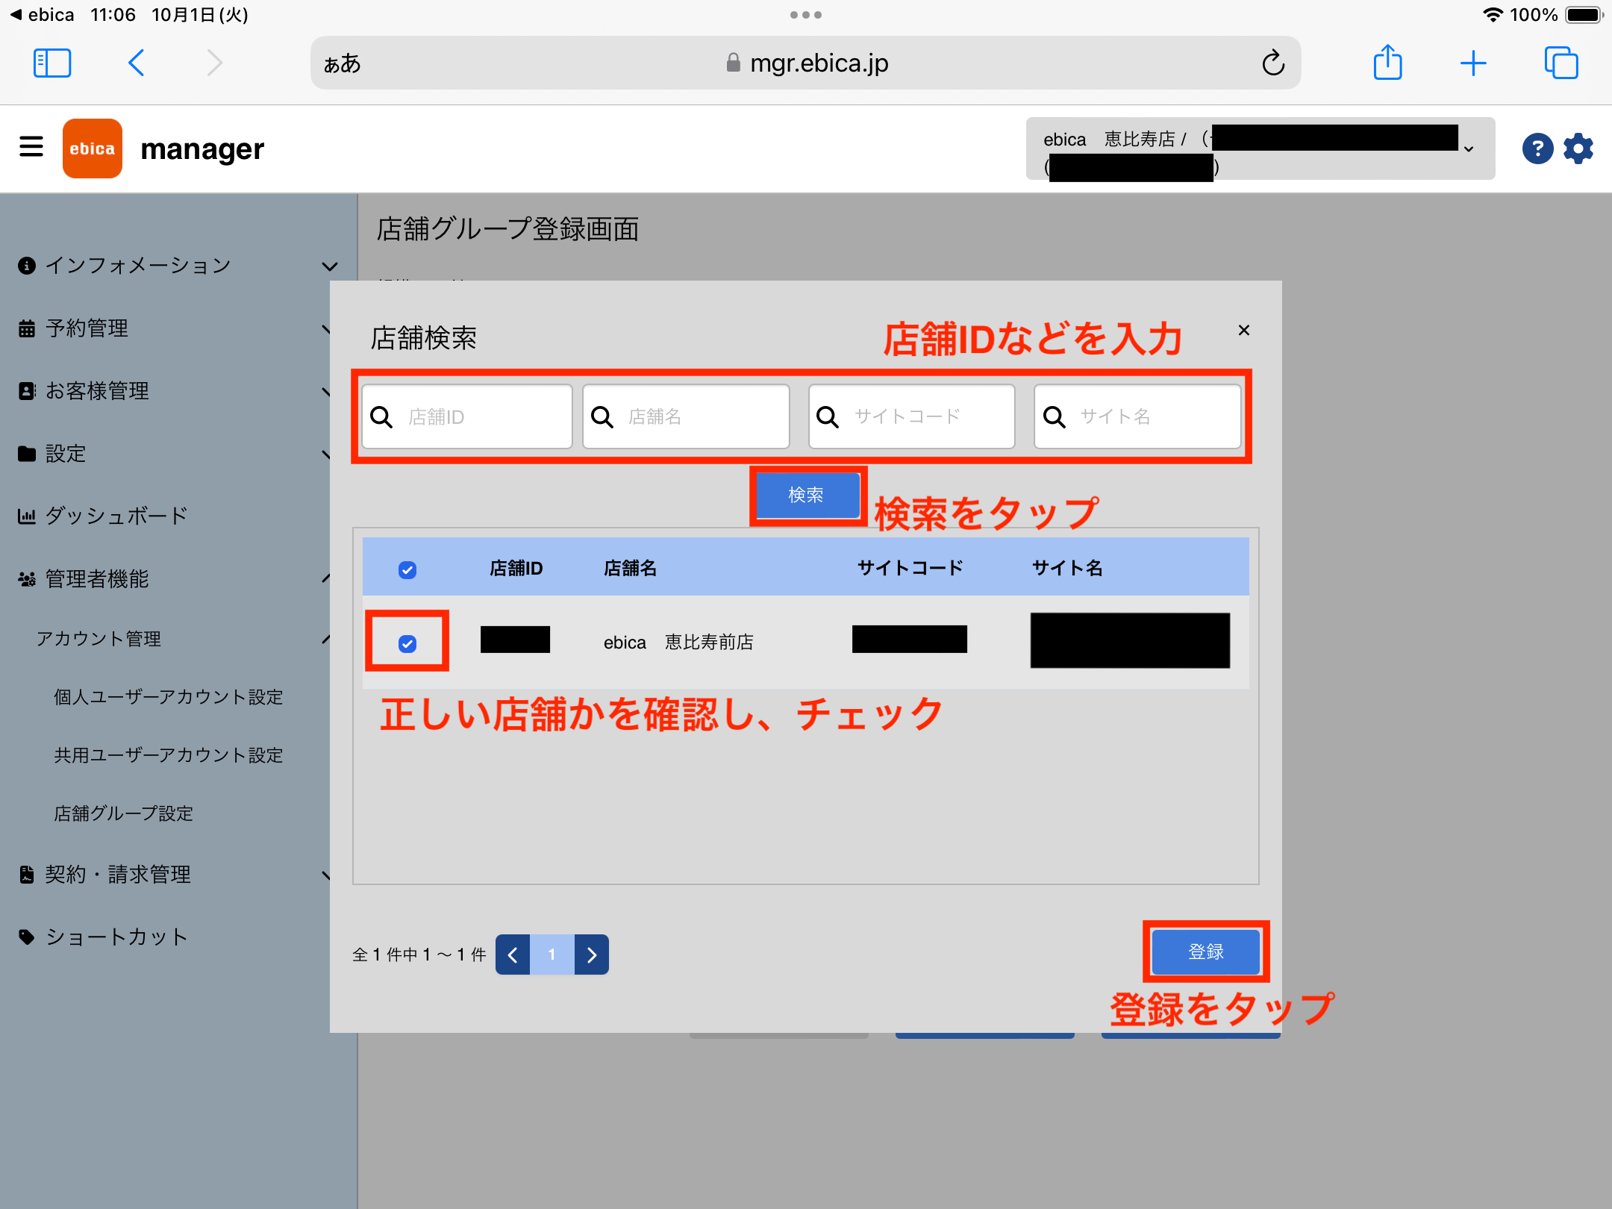Open help via question mark icon
The image size is (1612, 1209).
[x=1537, y=149]
